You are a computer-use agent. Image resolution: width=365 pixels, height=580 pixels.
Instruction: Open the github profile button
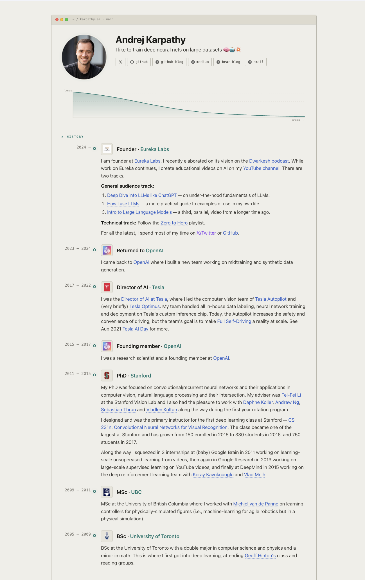139,62
